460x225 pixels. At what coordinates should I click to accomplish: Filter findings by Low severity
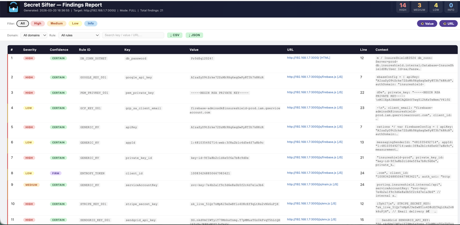tap(75, 24)
